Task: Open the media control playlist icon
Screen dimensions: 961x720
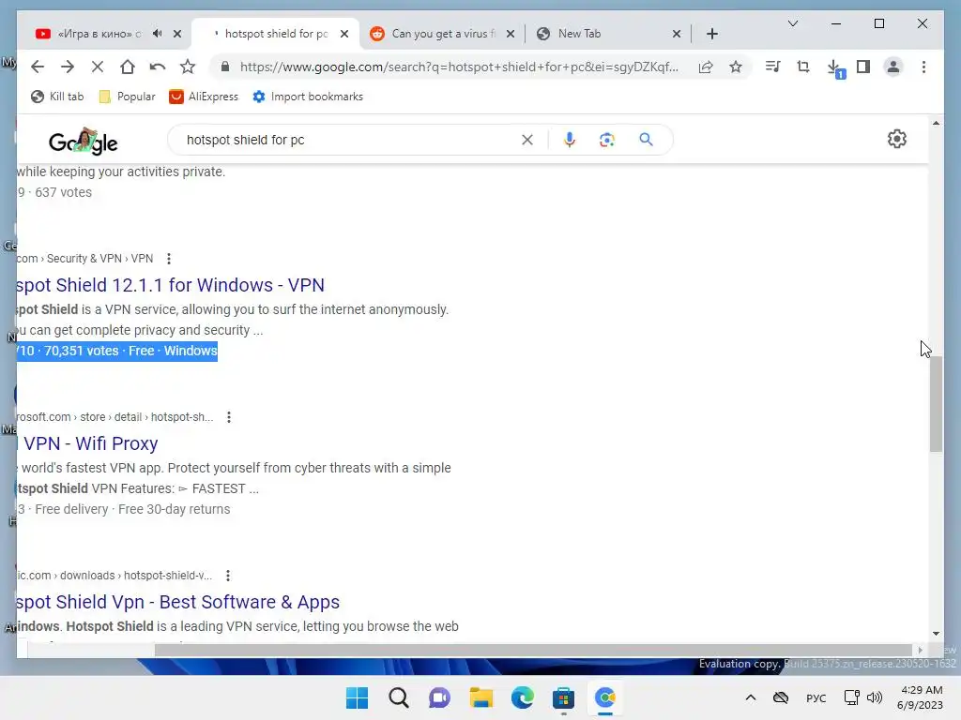Action: click(x=773, y=67)
